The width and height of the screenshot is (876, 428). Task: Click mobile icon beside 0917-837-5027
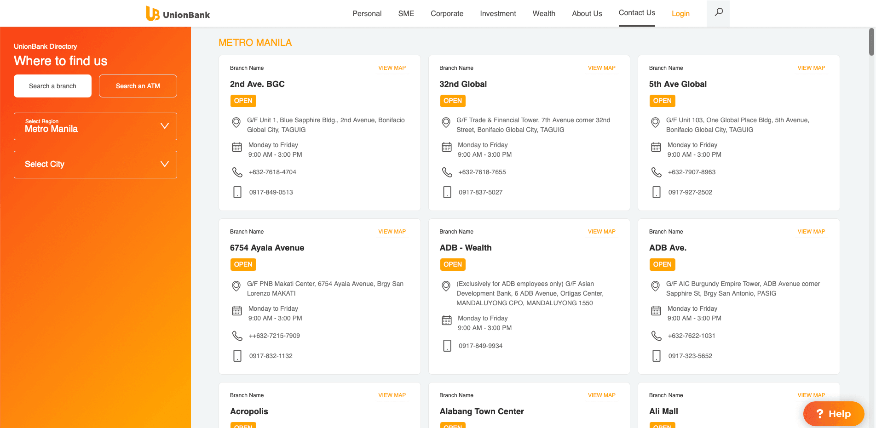click(x=447, y=192)
